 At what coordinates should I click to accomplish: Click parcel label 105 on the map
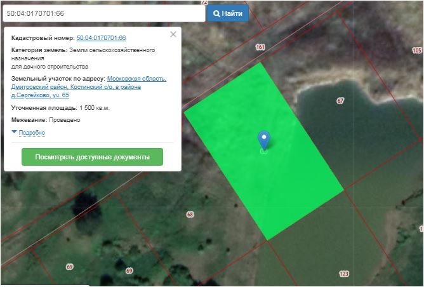click(416, 50)
